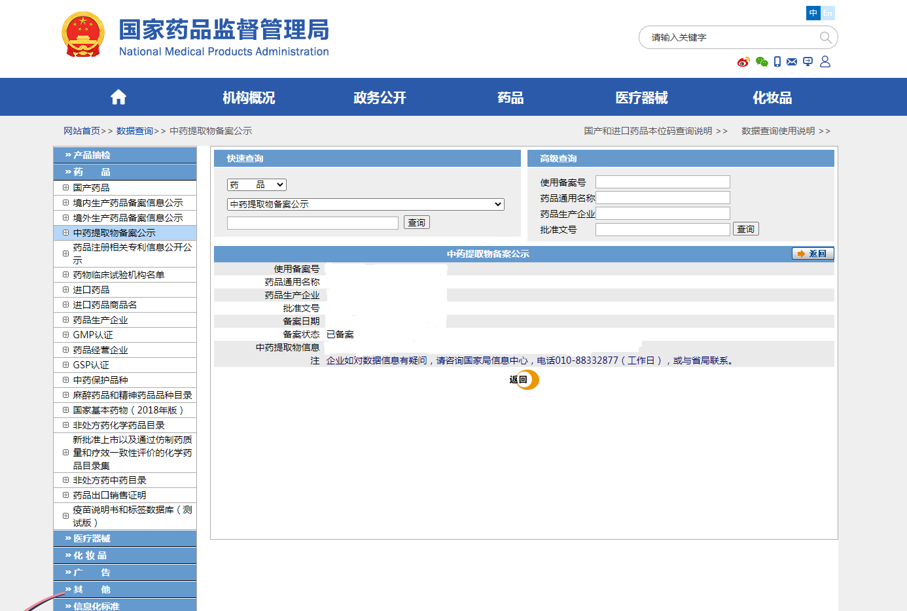Click the quick search 查询 button
Image resolution: width=907 pixels, height=611 pixels.
click(417, 222)
